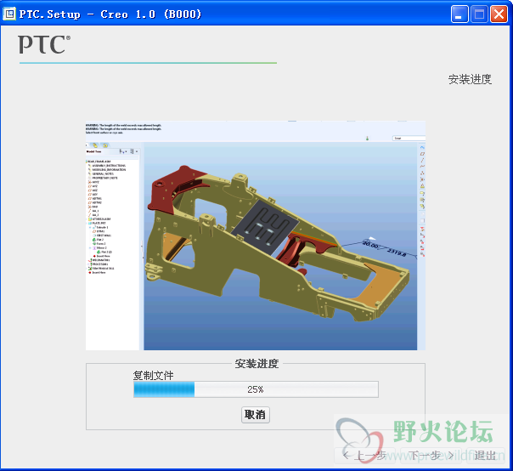Click the PTC logo
This screenshot has height=471, width=513.
click(x=44, y=44)
